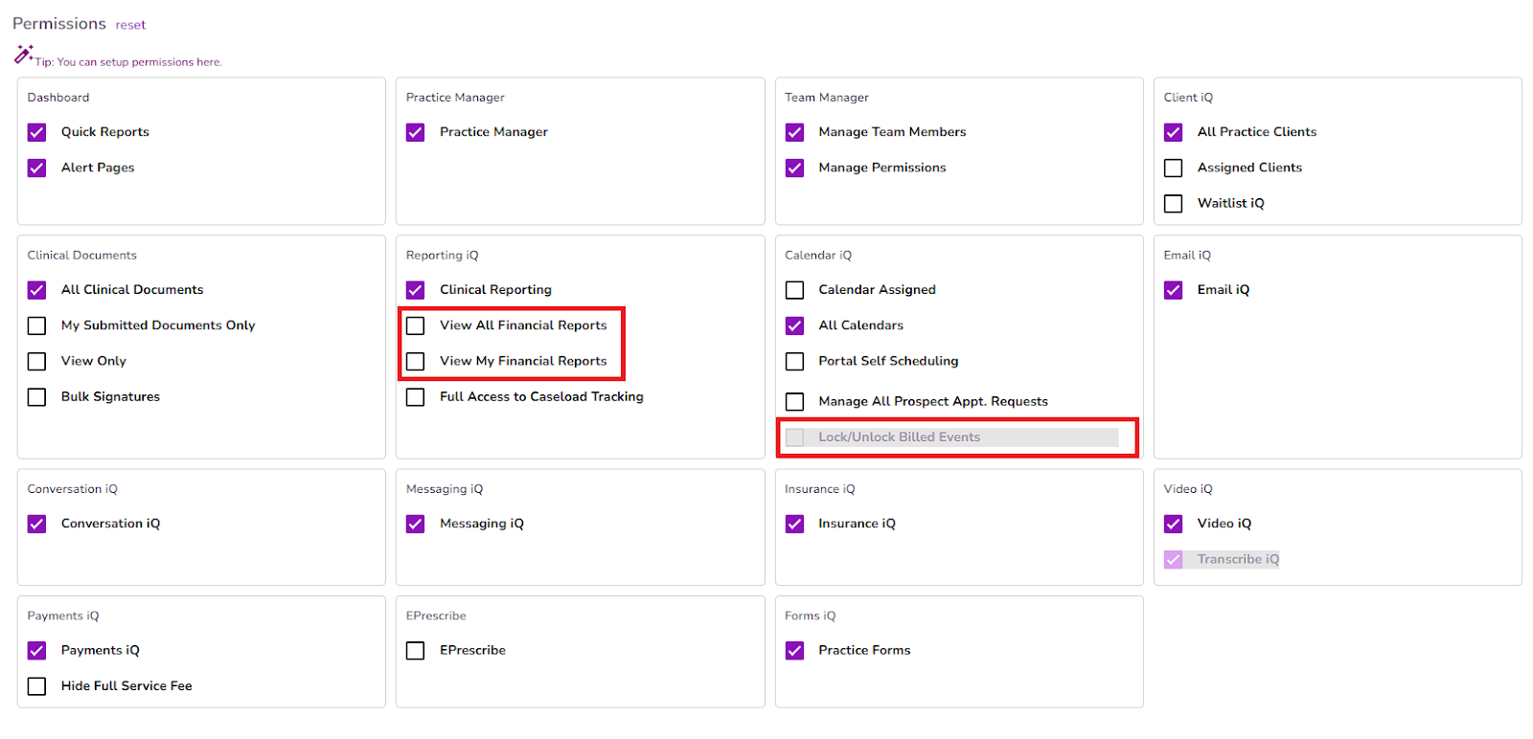Click the Client iQ section title
1533x739 pixels.
(1188, 98)
